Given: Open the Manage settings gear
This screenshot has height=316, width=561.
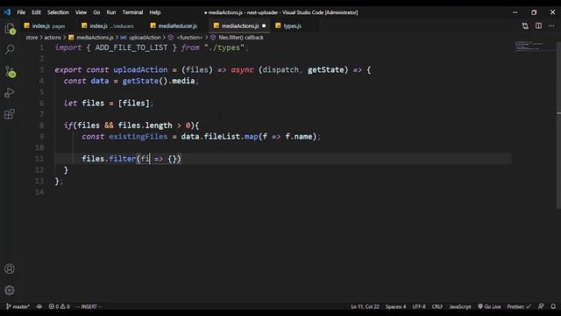Looking at the screenshot, I should coord(10,290).
